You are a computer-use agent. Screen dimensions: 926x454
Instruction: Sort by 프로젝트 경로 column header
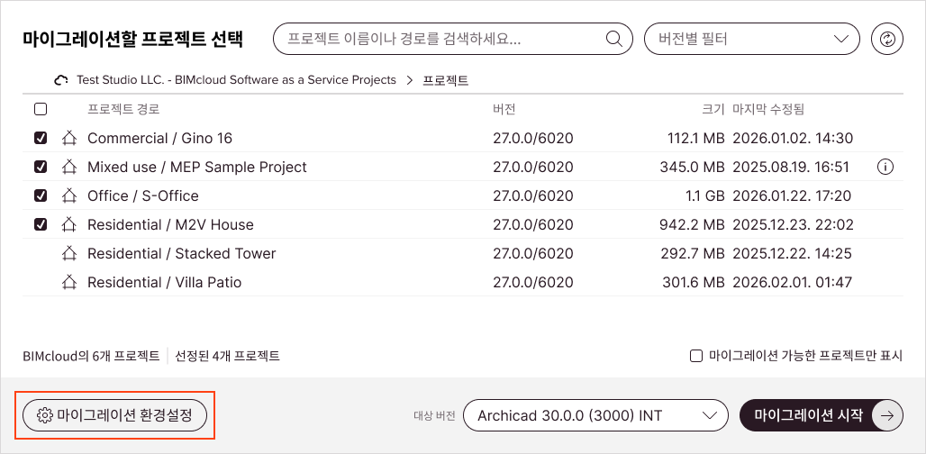click(123, 109)
